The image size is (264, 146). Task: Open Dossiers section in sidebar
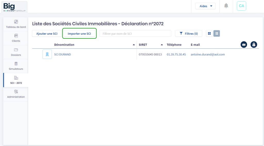coord(16,52)
